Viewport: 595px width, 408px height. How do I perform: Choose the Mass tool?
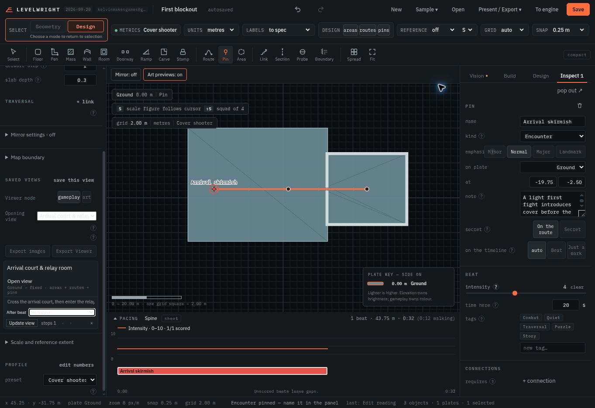click(71, 54)
